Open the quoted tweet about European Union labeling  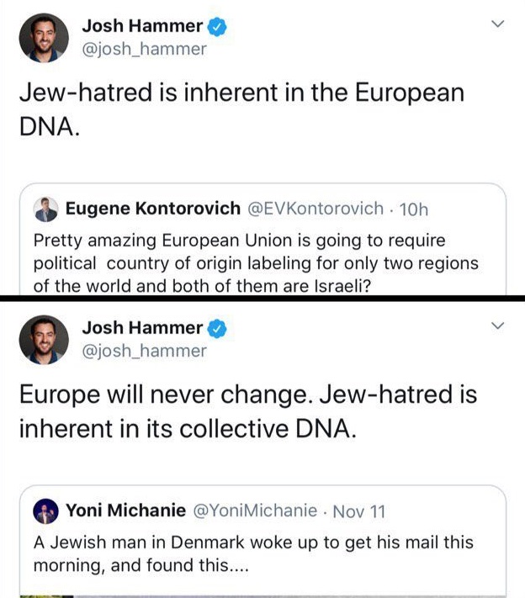click(262, 239)
